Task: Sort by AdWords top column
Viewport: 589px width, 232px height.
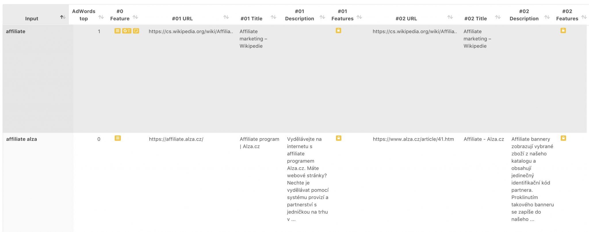Action: pyautogui.click(x=101, y=17)
